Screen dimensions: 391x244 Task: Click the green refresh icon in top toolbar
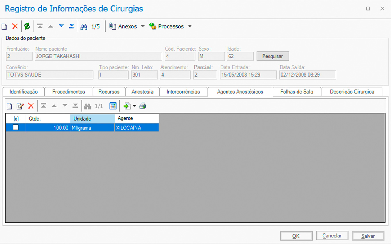click(27, 26)
